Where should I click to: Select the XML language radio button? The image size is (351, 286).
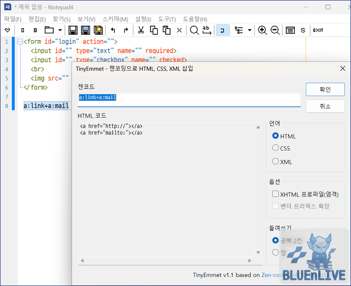point(275,161)
